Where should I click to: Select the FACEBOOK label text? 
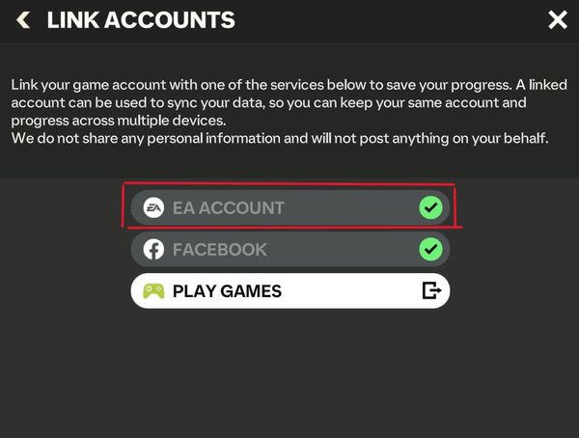coord(220,250)
